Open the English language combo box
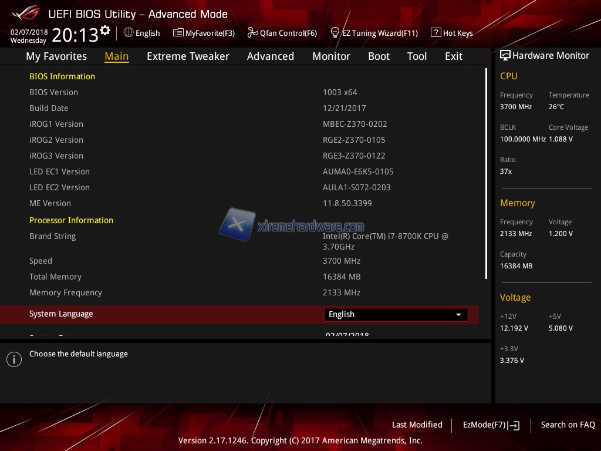The width and height of the screenshot is (601, 451). 395,315
